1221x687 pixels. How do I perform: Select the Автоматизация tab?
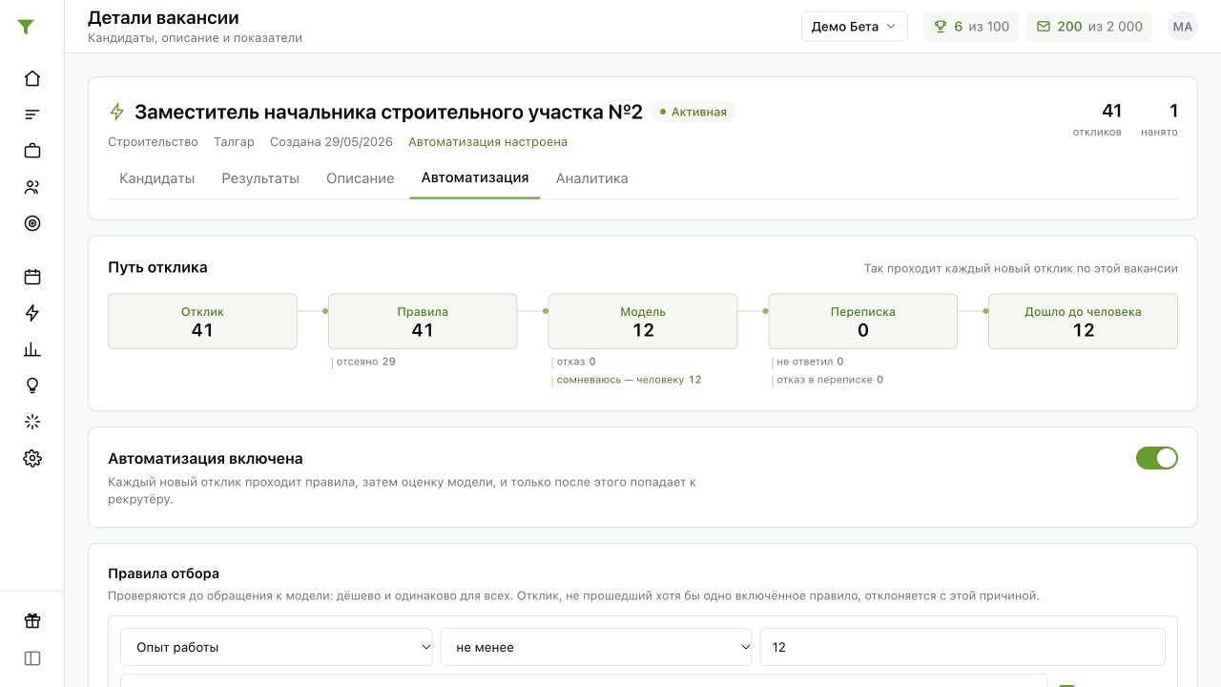475,177
